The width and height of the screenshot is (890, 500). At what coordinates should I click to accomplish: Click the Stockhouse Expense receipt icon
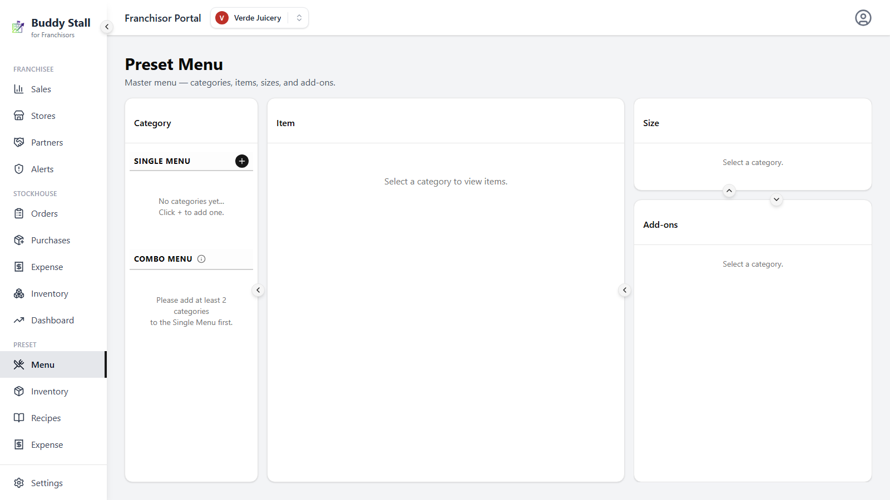(19, 267)
